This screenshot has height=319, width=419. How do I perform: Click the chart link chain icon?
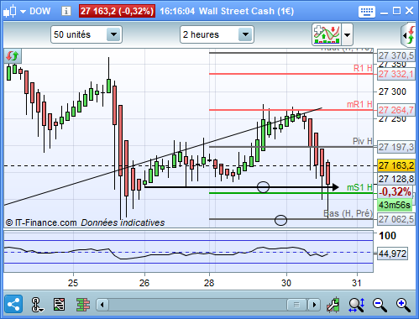click(x=36, y=305)
